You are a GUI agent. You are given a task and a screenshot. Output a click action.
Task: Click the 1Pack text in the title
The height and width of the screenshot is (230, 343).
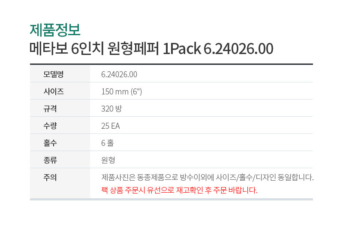tap(182, 48)
